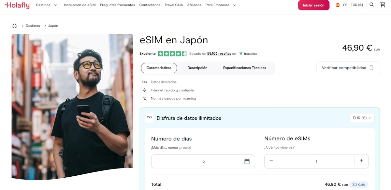Click the man with phone product image
This screenshot has width=391, height=190.
[x=72, y=107]
